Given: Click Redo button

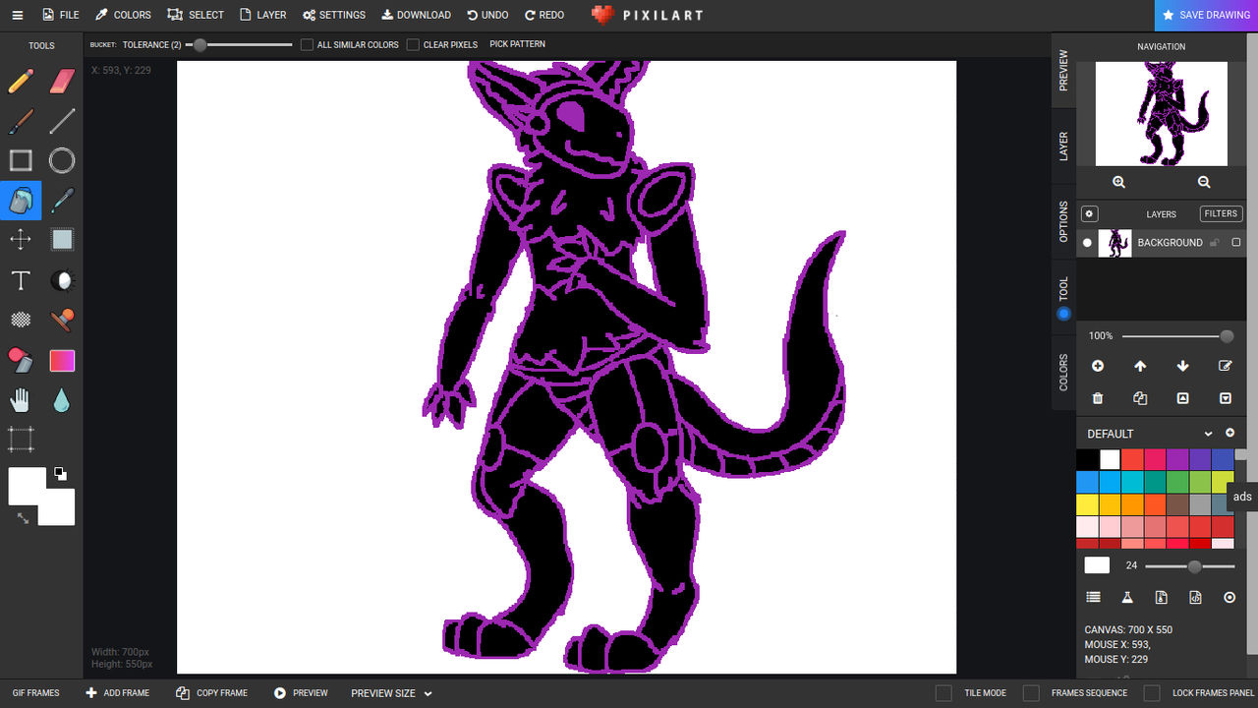Looking at the screenshot, I should (544, 15).
